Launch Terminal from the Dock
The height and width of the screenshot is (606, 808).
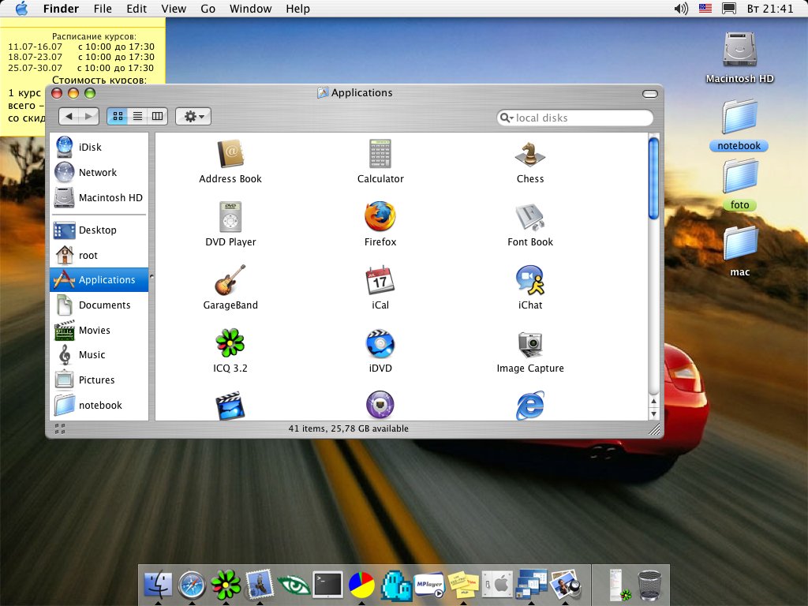[327, 585]
